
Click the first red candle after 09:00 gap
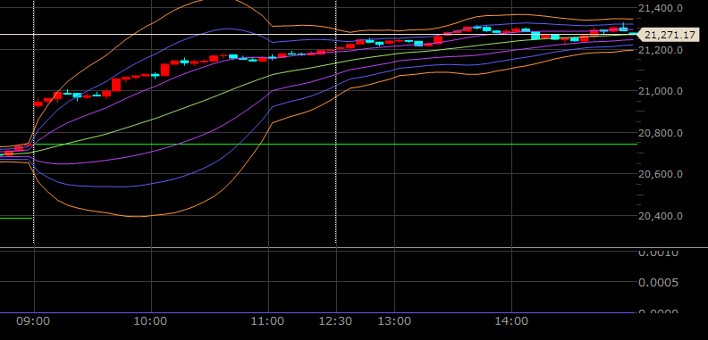point(38,104)
